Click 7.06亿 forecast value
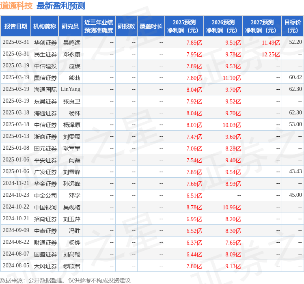 pyautogui.click(x=194, y=148)
